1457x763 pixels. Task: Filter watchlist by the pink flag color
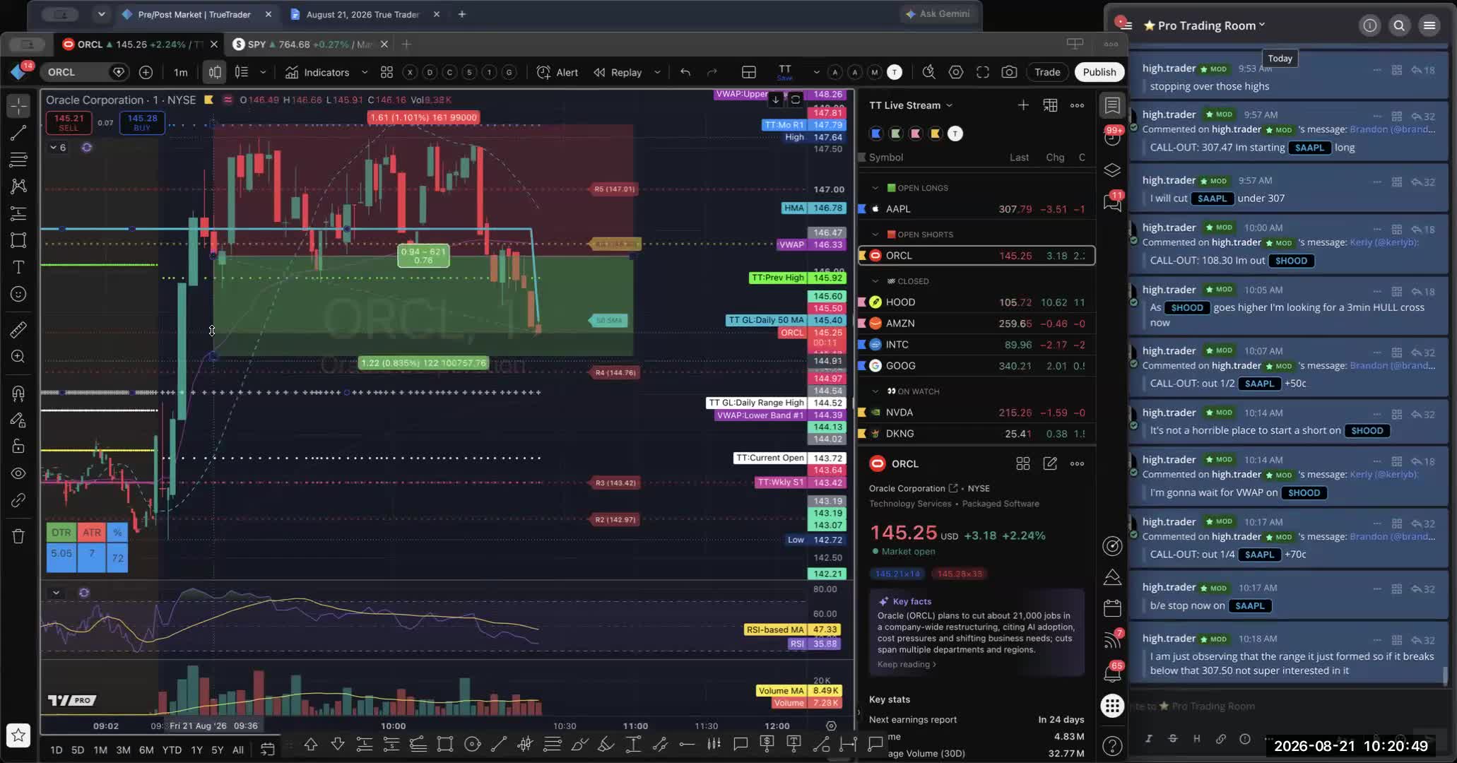[916, 134]
